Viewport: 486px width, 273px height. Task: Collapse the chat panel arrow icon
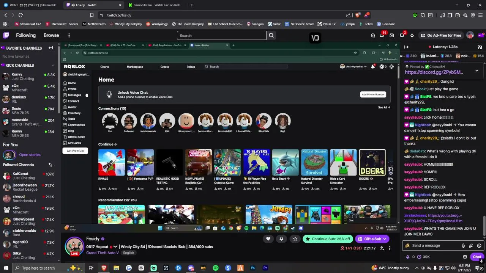point(406,47)
